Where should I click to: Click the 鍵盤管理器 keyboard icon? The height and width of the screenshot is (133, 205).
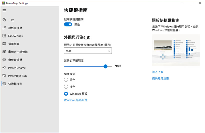tap(4, 60)
